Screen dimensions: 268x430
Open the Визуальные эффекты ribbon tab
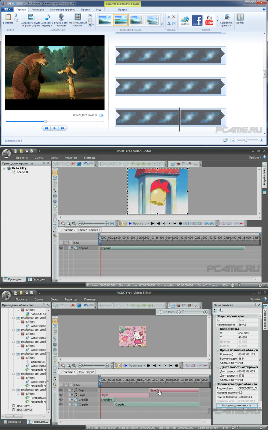click(63, 10)
